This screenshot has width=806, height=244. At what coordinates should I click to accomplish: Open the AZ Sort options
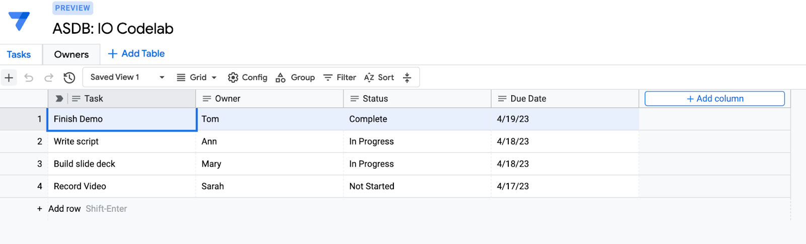(379, 77)
